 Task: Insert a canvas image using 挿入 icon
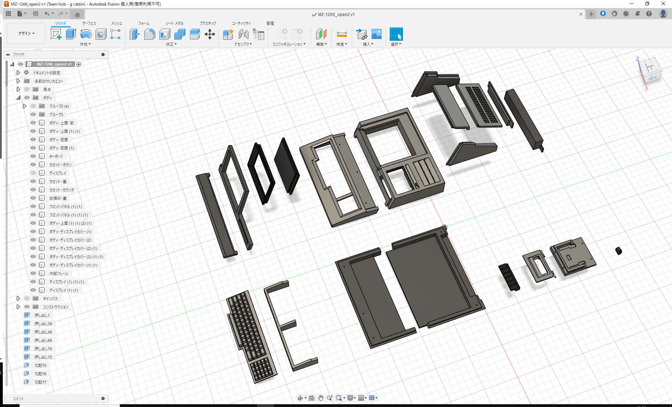[376, 34]
